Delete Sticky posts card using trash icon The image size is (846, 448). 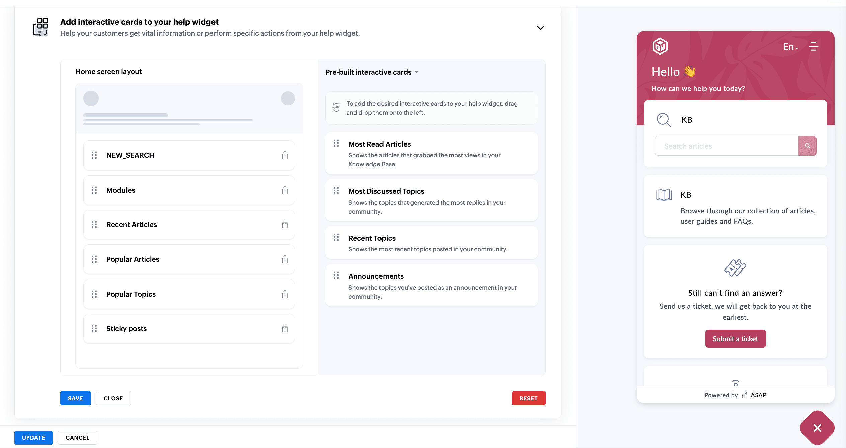click(285, 329)
